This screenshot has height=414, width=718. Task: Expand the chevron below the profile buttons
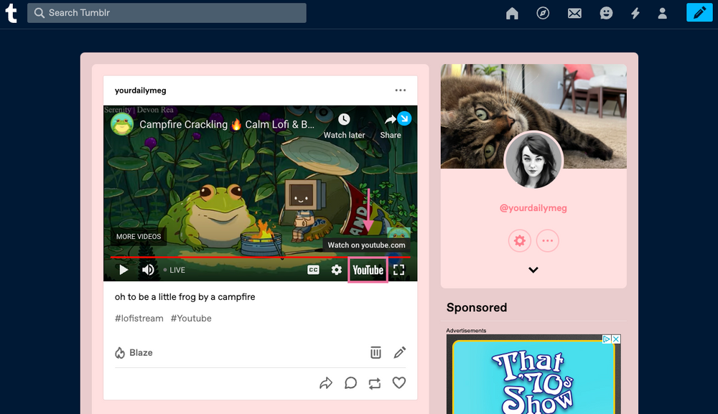533,269
